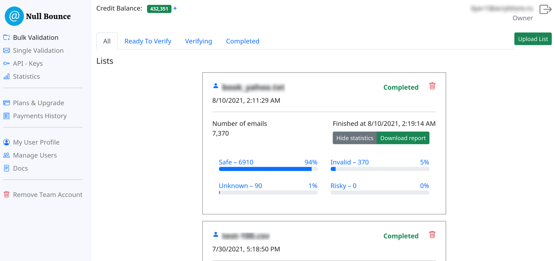Open My User Profile
The width and height of the screenshot is (555, 261).
click(36, 142)
